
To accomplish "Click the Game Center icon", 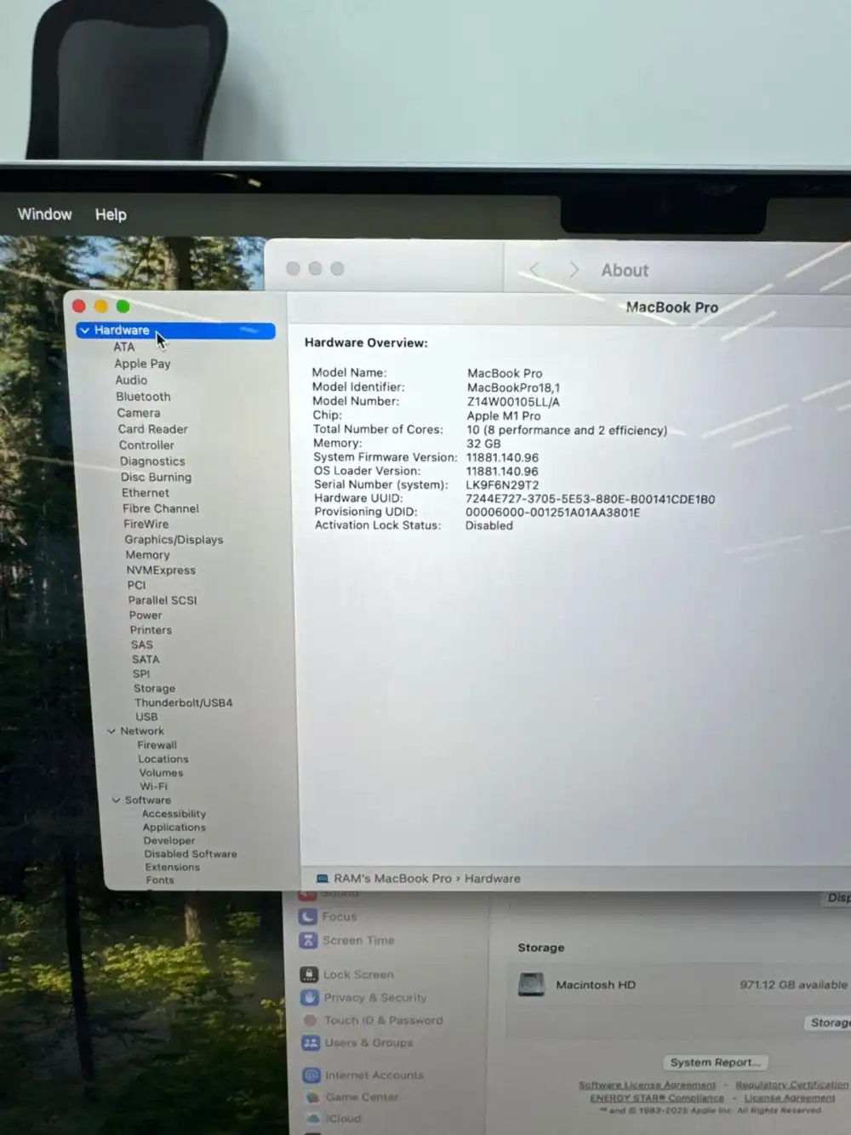I will coord(313,1098).
